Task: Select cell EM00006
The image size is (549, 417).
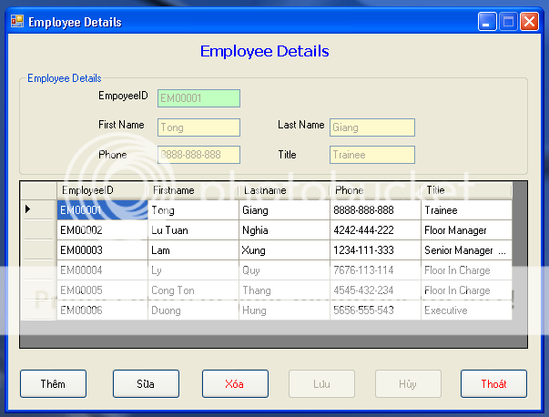Action: (102, 310)
